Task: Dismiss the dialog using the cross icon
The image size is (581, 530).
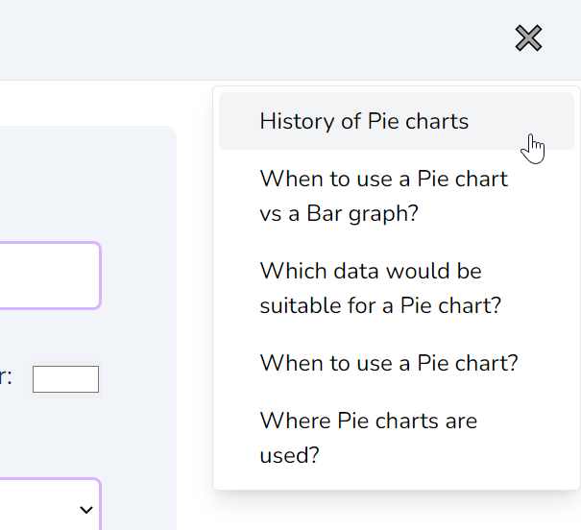Action: pos(528,37)
